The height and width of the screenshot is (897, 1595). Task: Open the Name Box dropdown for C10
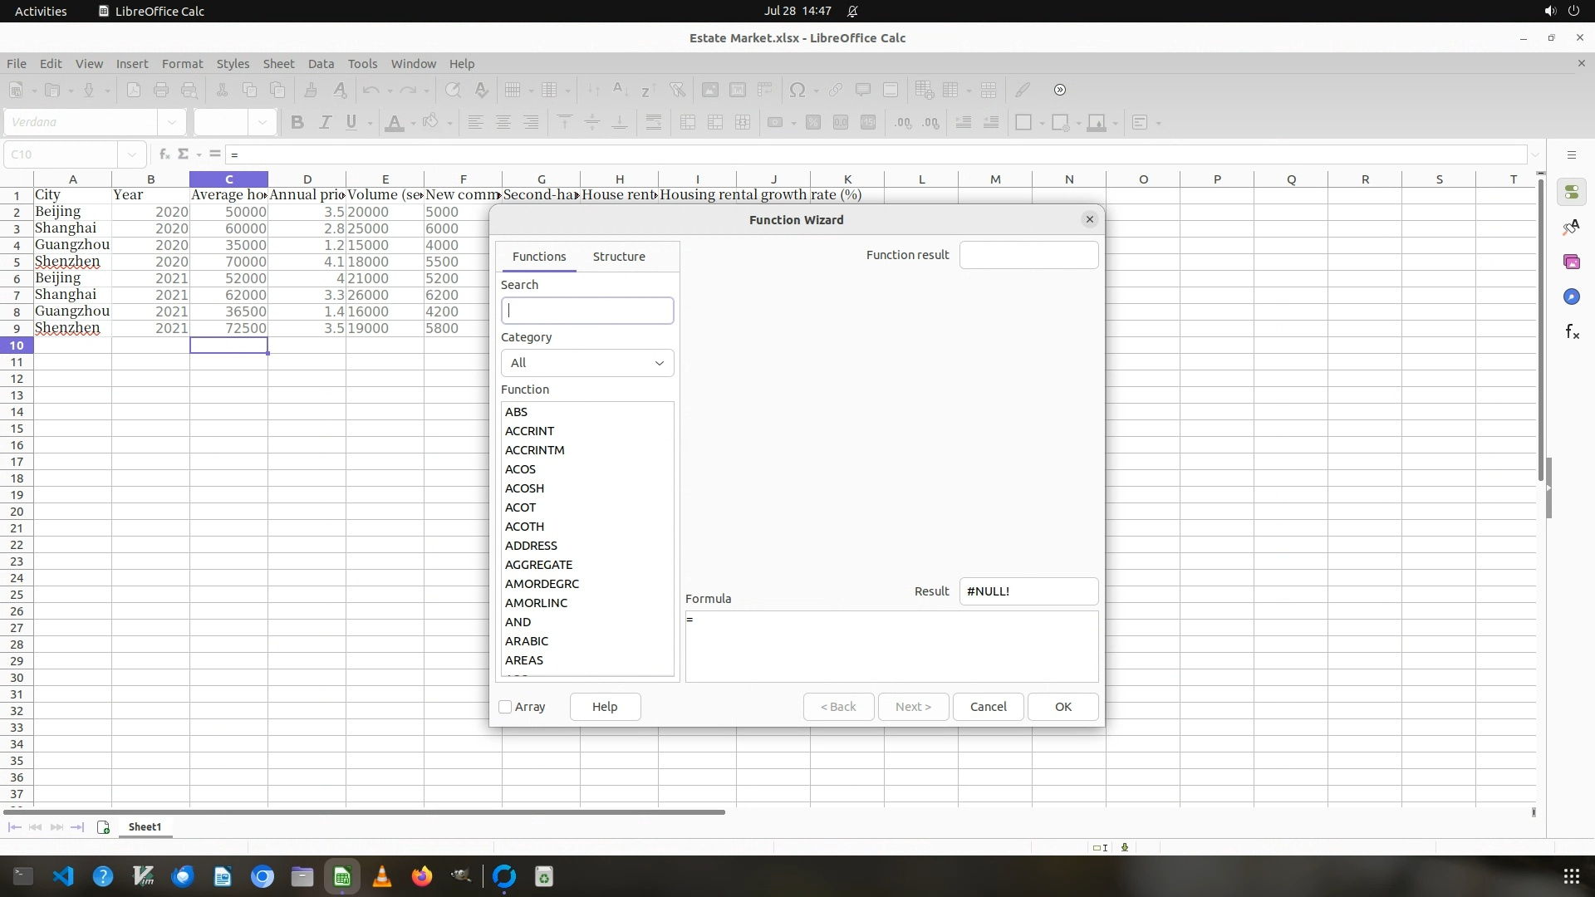click(x=131, y=154)
